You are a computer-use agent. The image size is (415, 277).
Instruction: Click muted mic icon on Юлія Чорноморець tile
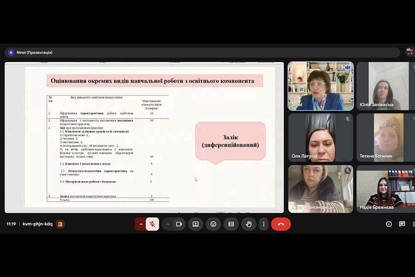tap(348, 170)
